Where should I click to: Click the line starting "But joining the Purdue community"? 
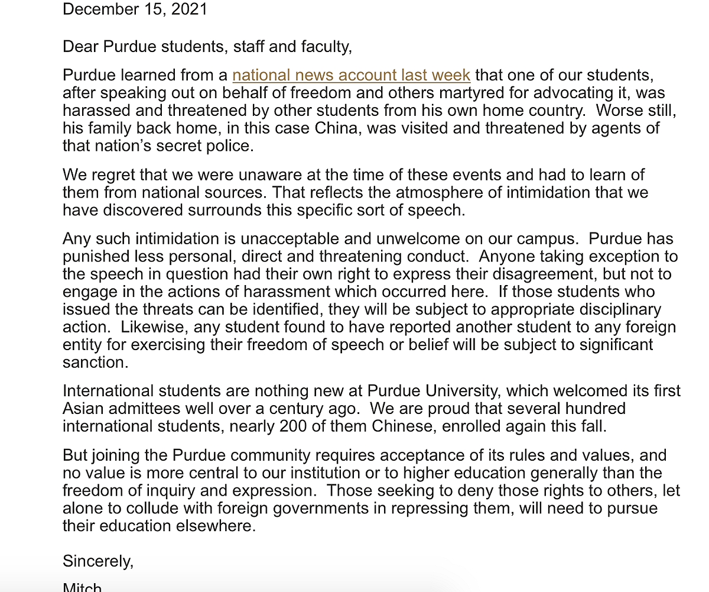365,455
